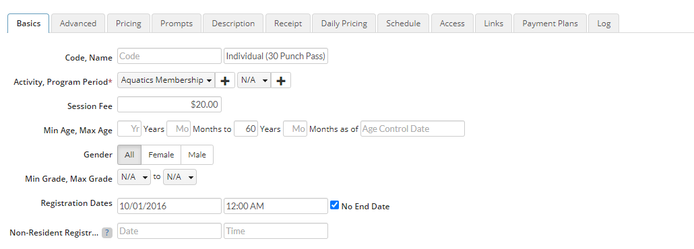This screenshot has height=249, width=694.
Task: Go to the Description tab
Action: tap(233, 24)
